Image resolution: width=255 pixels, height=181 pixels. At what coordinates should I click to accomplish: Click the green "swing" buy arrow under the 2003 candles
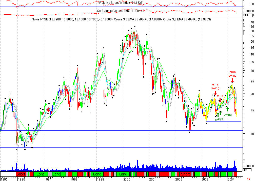pos(228,109)
